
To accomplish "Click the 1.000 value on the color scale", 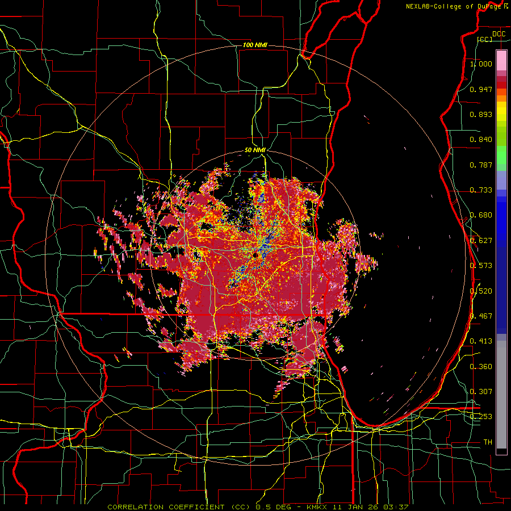I will click(481, 64).
